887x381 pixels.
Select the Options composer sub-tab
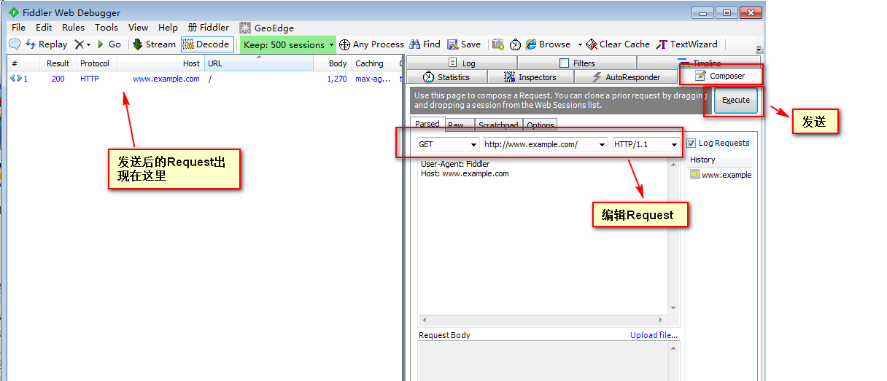pos(540,125)
